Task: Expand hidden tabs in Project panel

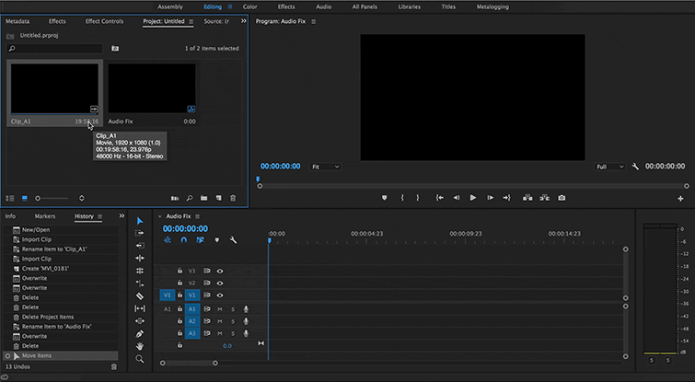Action: pos(243,21)
